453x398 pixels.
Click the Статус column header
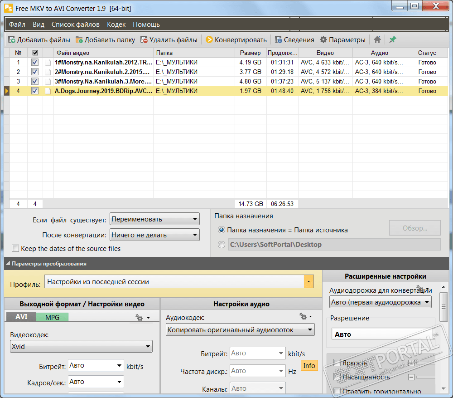coord(427,53)
